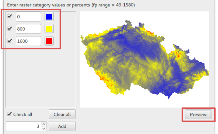Open the blue color swatch picker
Screen dimensions: 218x134
49,17
